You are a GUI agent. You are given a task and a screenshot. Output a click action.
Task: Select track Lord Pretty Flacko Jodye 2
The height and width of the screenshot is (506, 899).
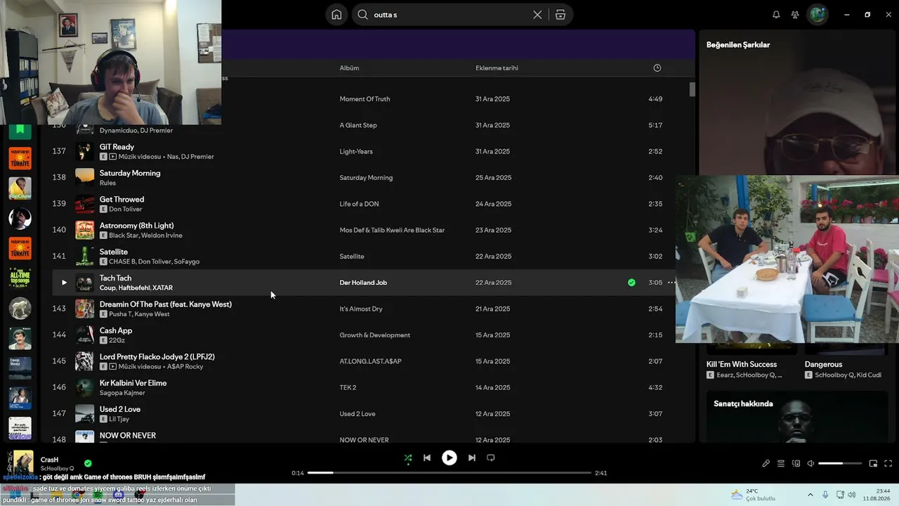tap(157, 356)
